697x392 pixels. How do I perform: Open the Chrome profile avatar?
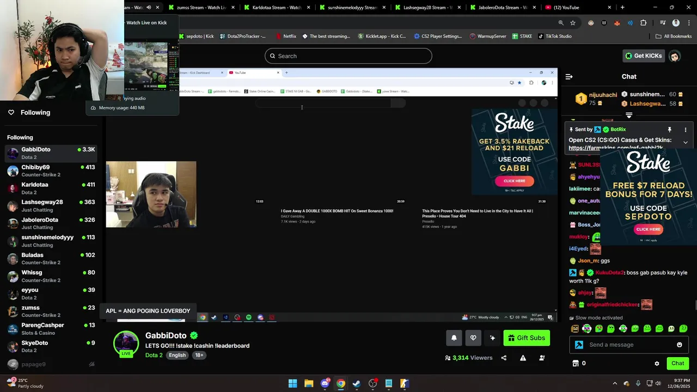point(676,23)
